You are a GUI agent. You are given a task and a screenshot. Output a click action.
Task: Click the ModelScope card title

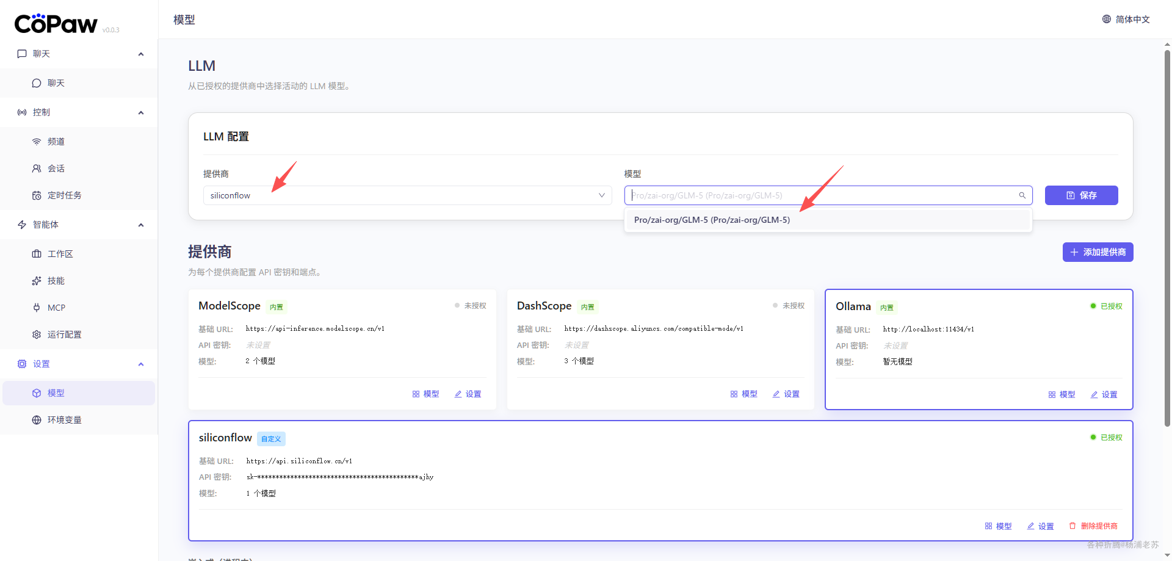(230, 306)
